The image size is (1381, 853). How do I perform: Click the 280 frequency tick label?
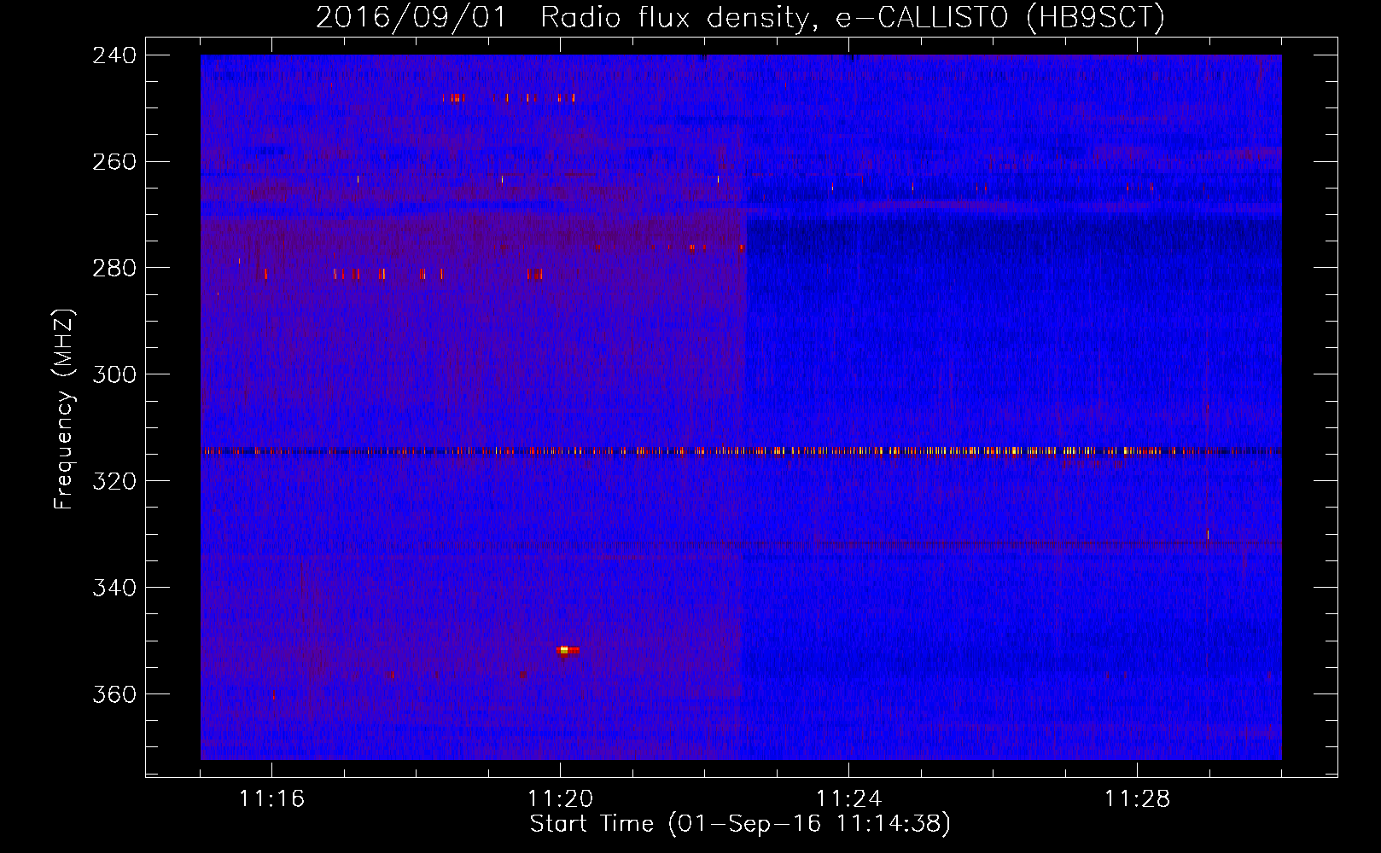(114, 269)
